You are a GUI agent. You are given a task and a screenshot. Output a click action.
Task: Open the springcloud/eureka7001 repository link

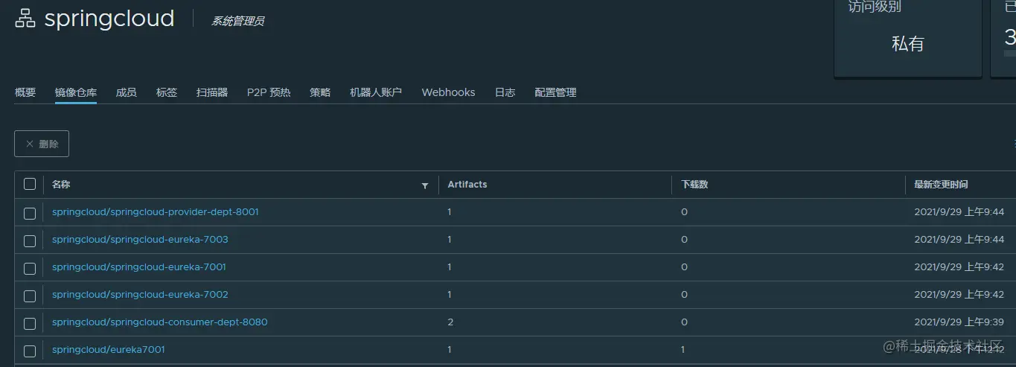click(x=109, y=350)
